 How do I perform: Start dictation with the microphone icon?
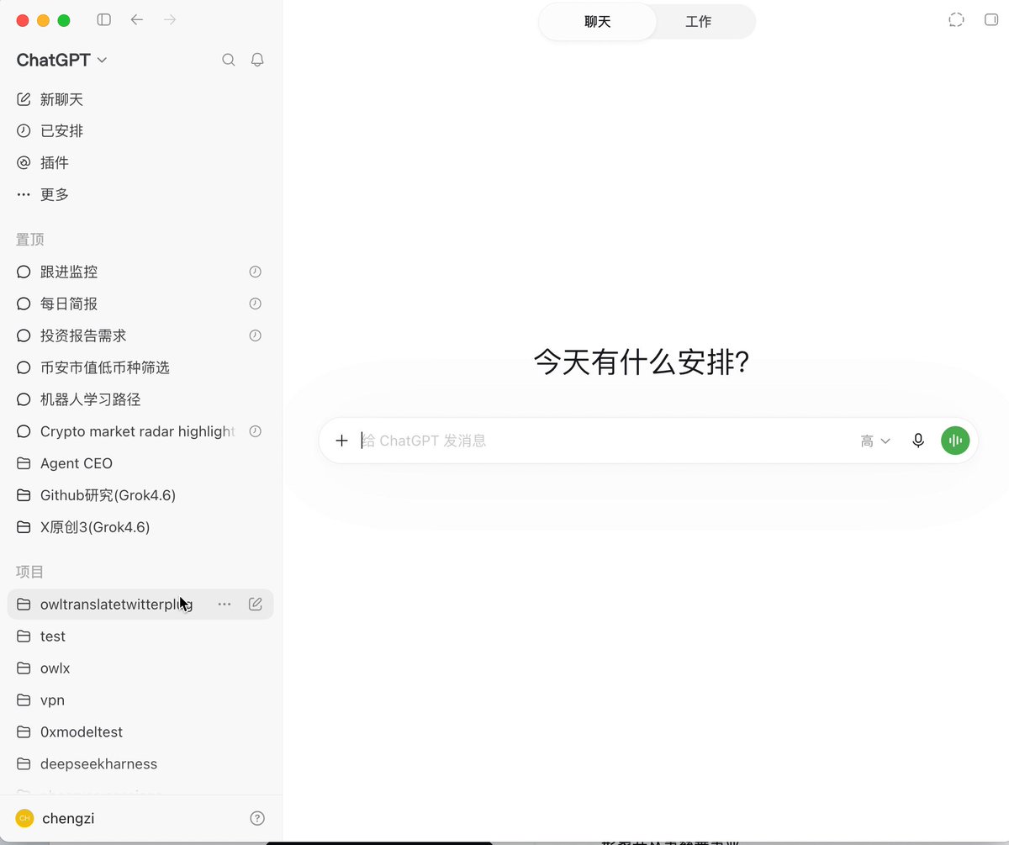click(918, 441)
